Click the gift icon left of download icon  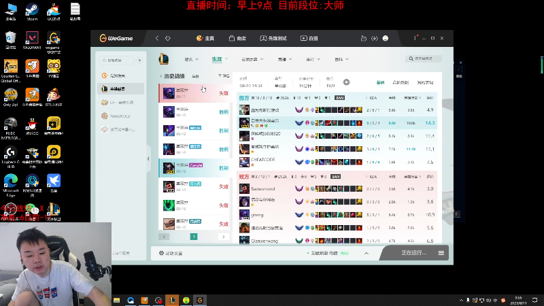[x=364, y=38]
